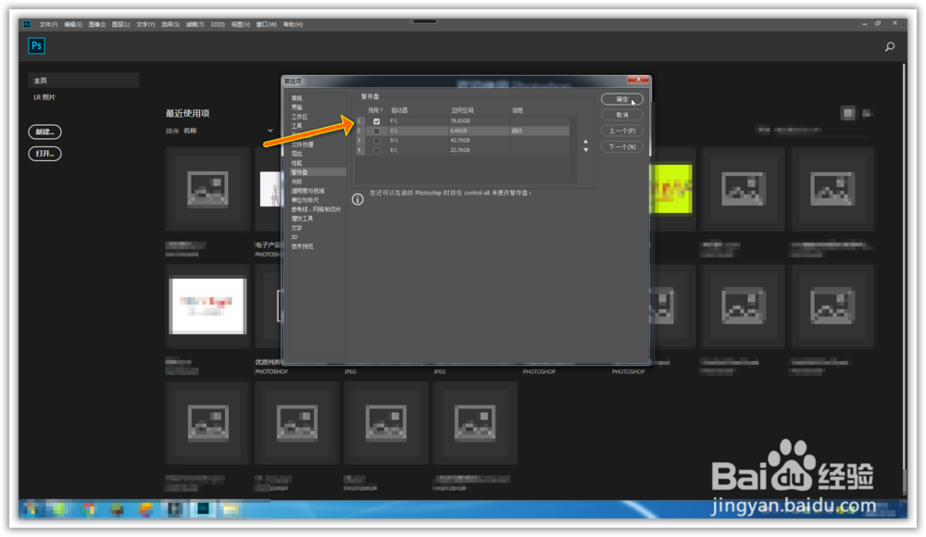Open the 图像(I) menu
926x537 pixels.
coord(97,24)
